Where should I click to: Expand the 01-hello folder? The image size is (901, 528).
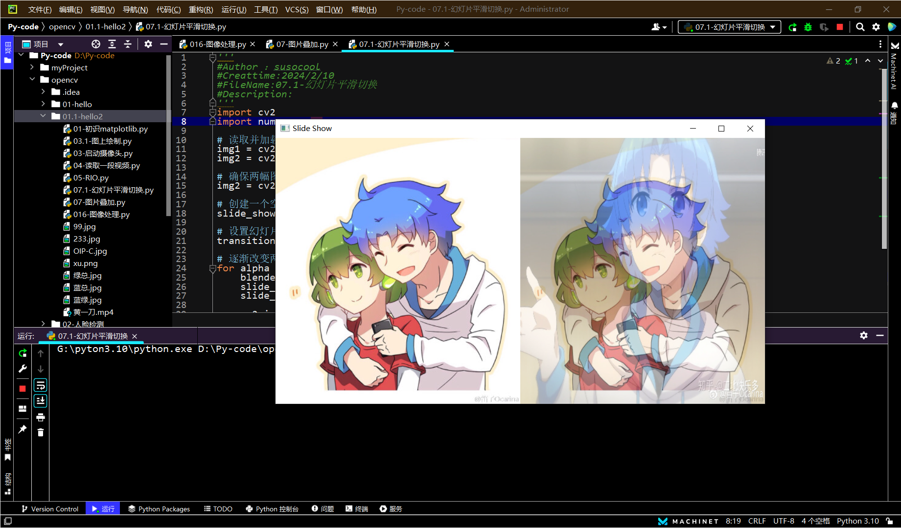coord(43,104)
